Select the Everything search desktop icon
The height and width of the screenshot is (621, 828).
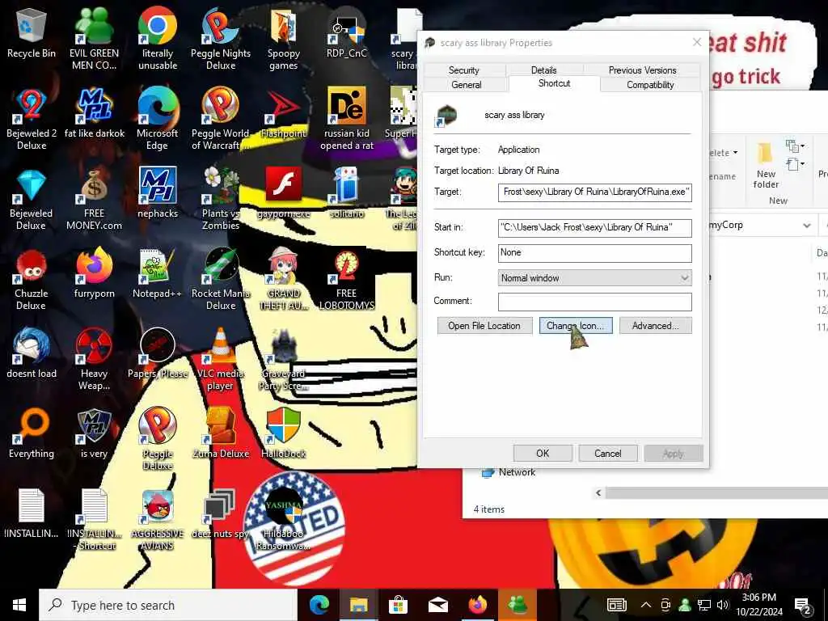[x=32, y=433]
